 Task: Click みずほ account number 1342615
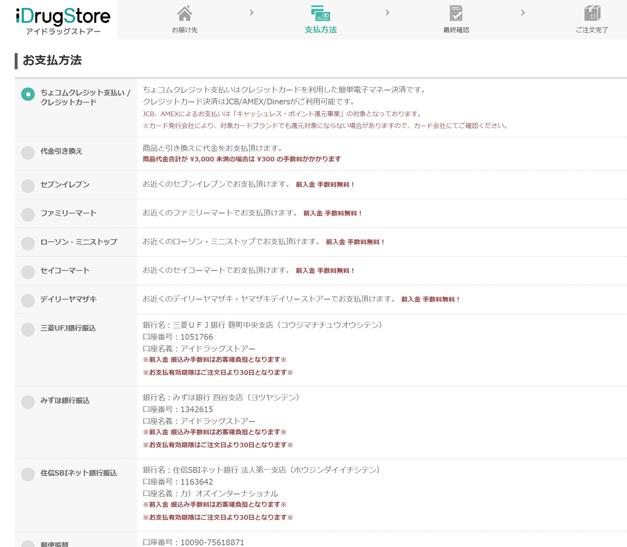(197, 410)
